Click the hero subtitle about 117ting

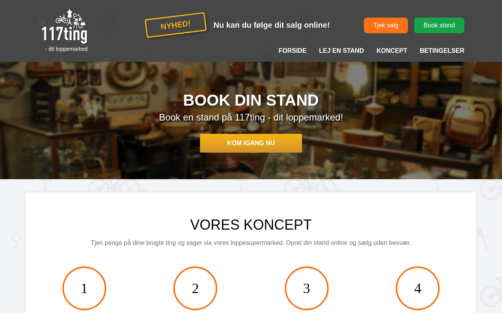click(251, 117)
